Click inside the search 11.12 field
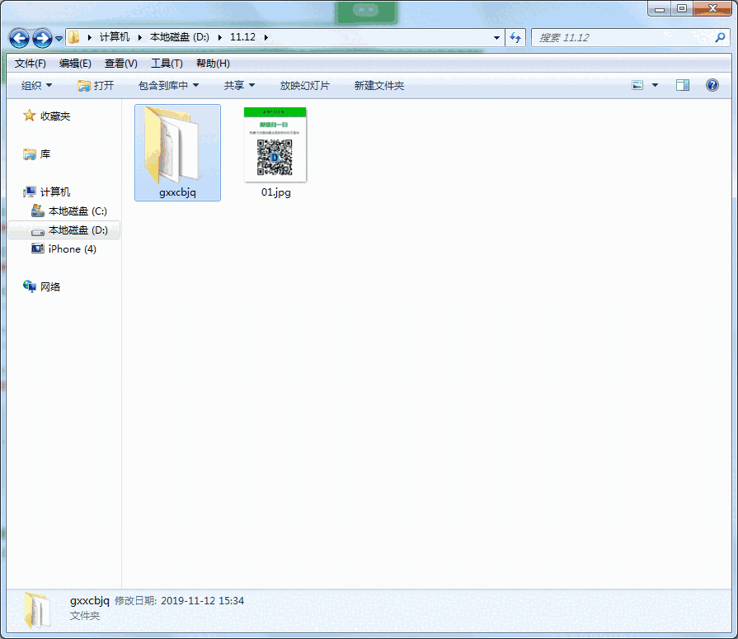Viewport: 738px width, 639px height. 627,37
